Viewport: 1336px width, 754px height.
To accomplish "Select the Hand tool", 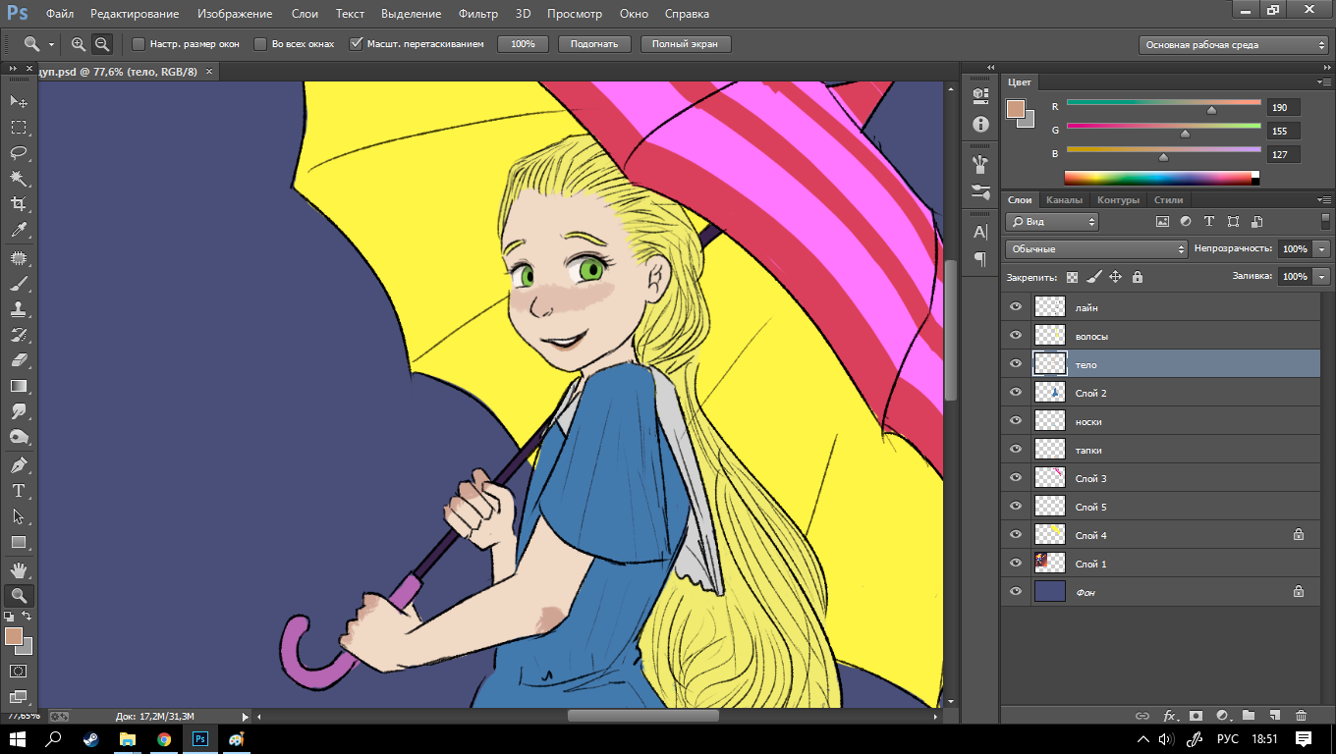I will (19, 570).
